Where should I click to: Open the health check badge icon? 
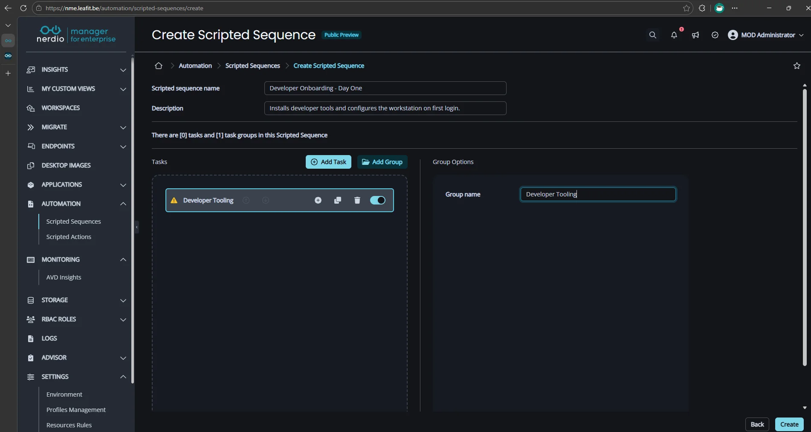[x=715, y=35]
